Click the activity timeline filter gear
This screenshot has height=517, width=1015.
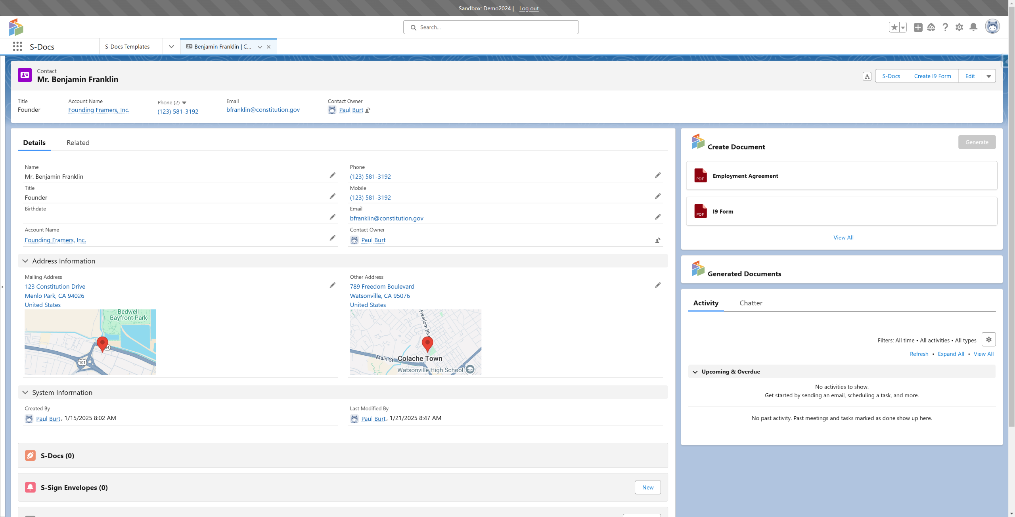(988, 340)
